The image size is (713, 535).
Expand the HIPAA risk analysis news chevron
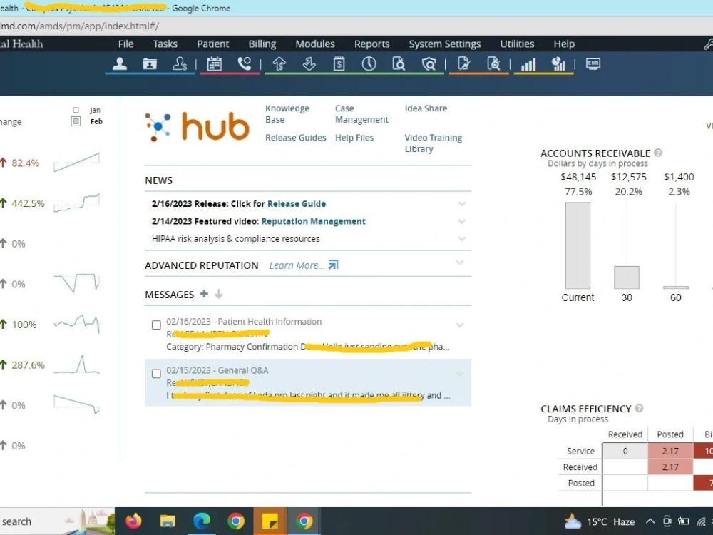tap(461, 239)
